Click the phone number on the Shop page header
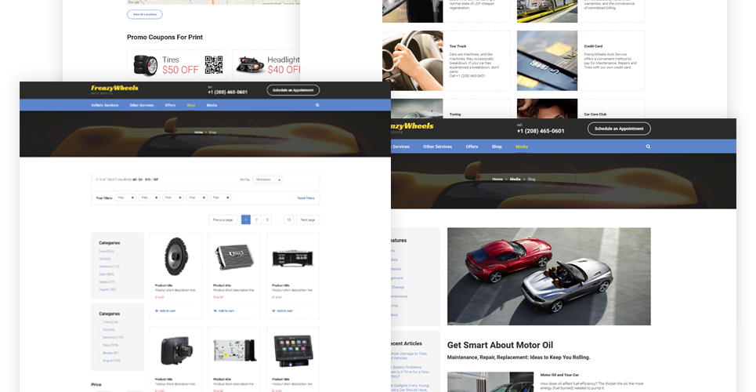The height and width of the screenshot is (392, 756). [227, 92]
